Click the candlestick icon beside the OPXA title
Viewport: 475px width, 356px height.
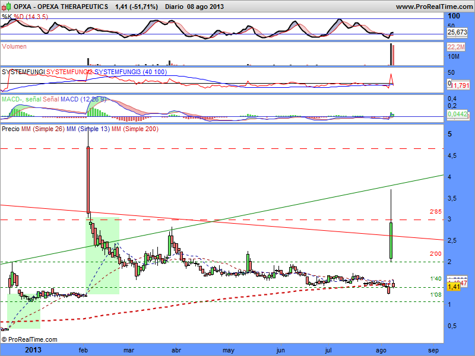point(7,6)
